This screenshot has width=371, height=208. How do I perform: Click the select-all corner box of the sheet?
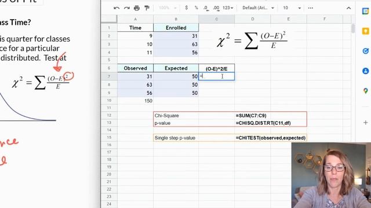tap(109, 19)
